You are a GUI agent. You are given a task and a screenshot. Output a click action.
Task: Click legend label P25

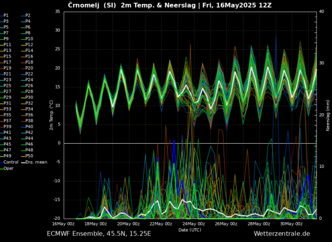tap(6, 86)
